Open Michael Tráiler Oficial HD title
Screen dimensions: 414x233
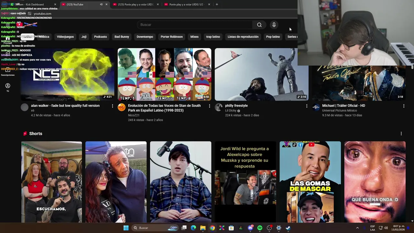tap(343, 106)
